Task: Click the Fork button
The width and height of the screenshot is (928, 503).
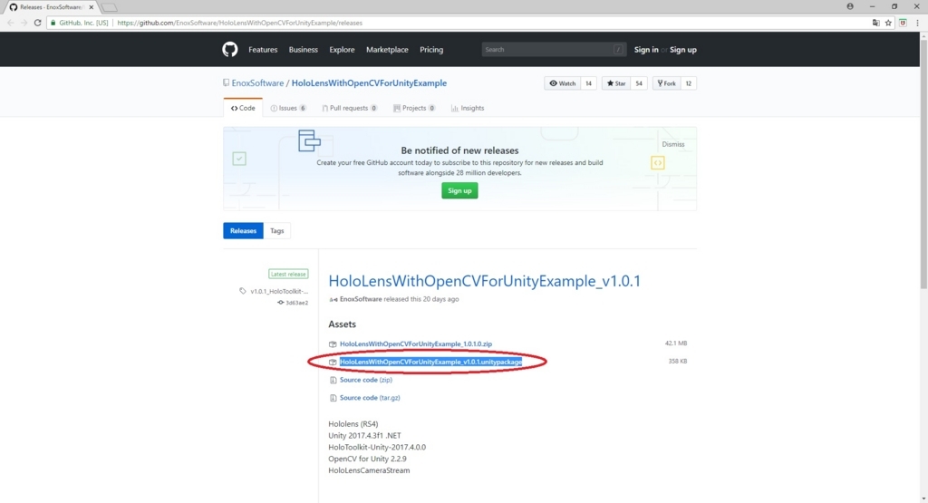Action: (666, 83)
